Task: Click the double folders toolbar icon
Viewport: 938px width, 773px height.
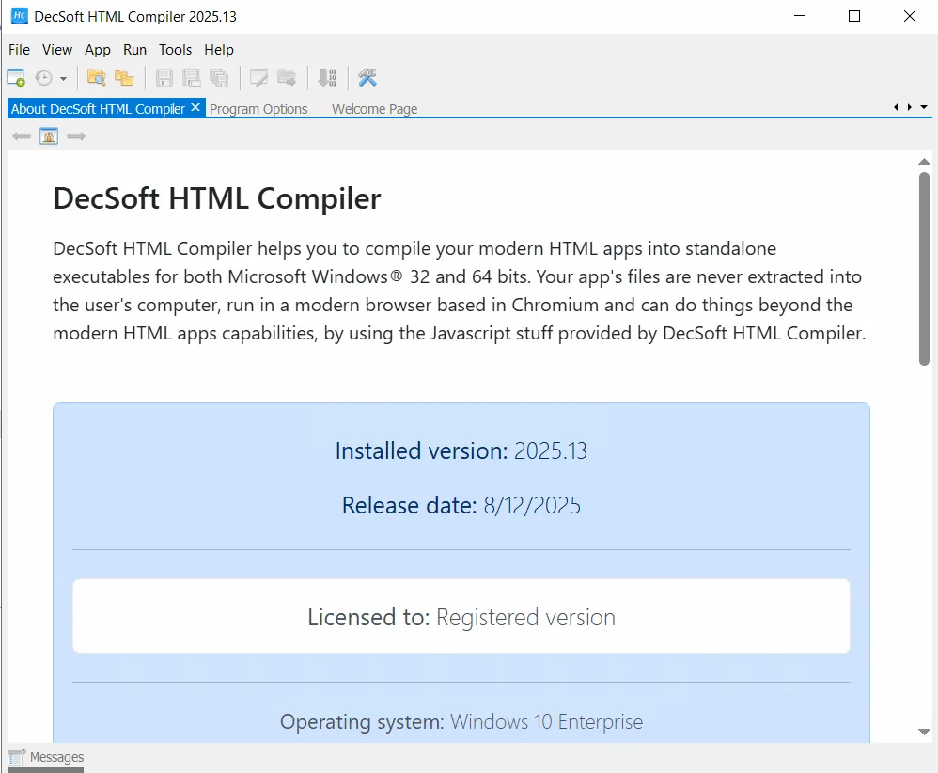Action: point(124,77)
